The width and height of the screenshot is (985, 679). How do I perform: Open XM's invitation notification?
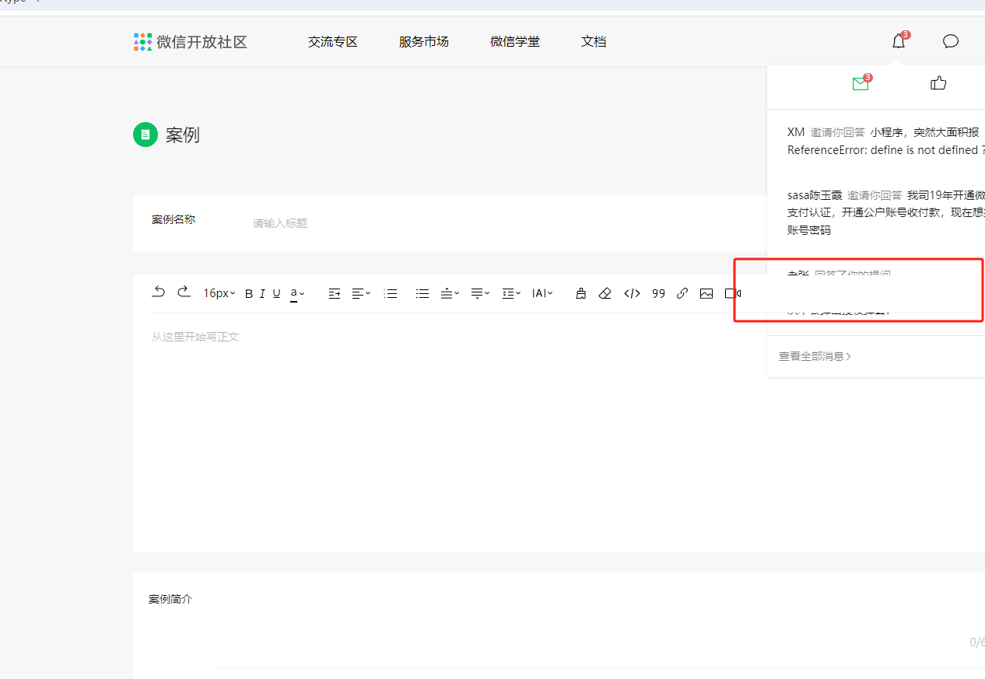point(885,141)
